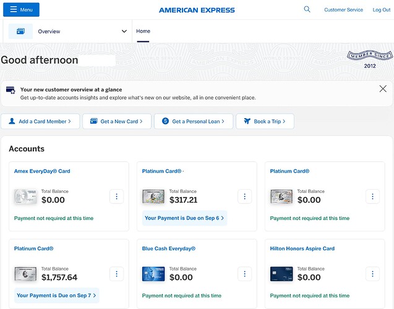Click Add a Card Member button

pyautogui.click(x=40, y=122)
